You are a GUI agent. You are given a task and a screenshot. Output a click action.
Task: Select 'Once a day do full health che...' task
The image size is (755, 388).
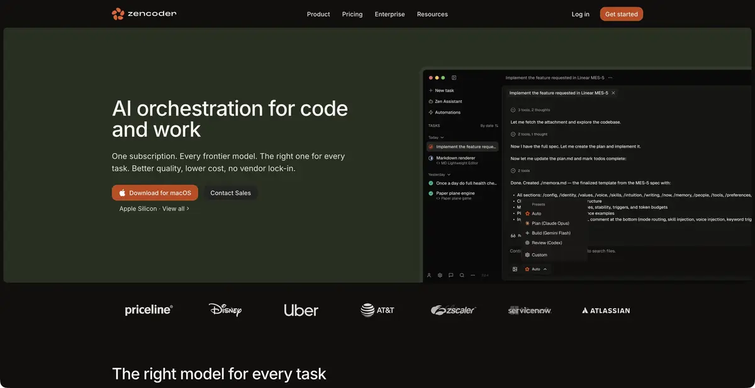click(462, 183)
